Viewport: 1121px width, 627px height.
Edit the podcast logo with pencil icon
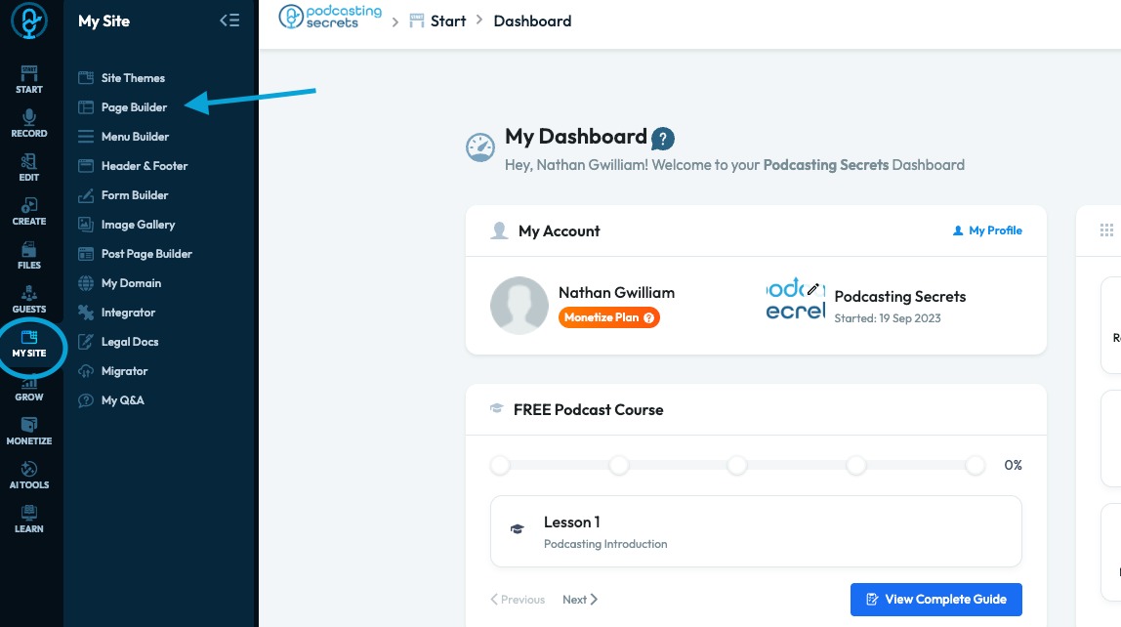(x=812, y=289)
